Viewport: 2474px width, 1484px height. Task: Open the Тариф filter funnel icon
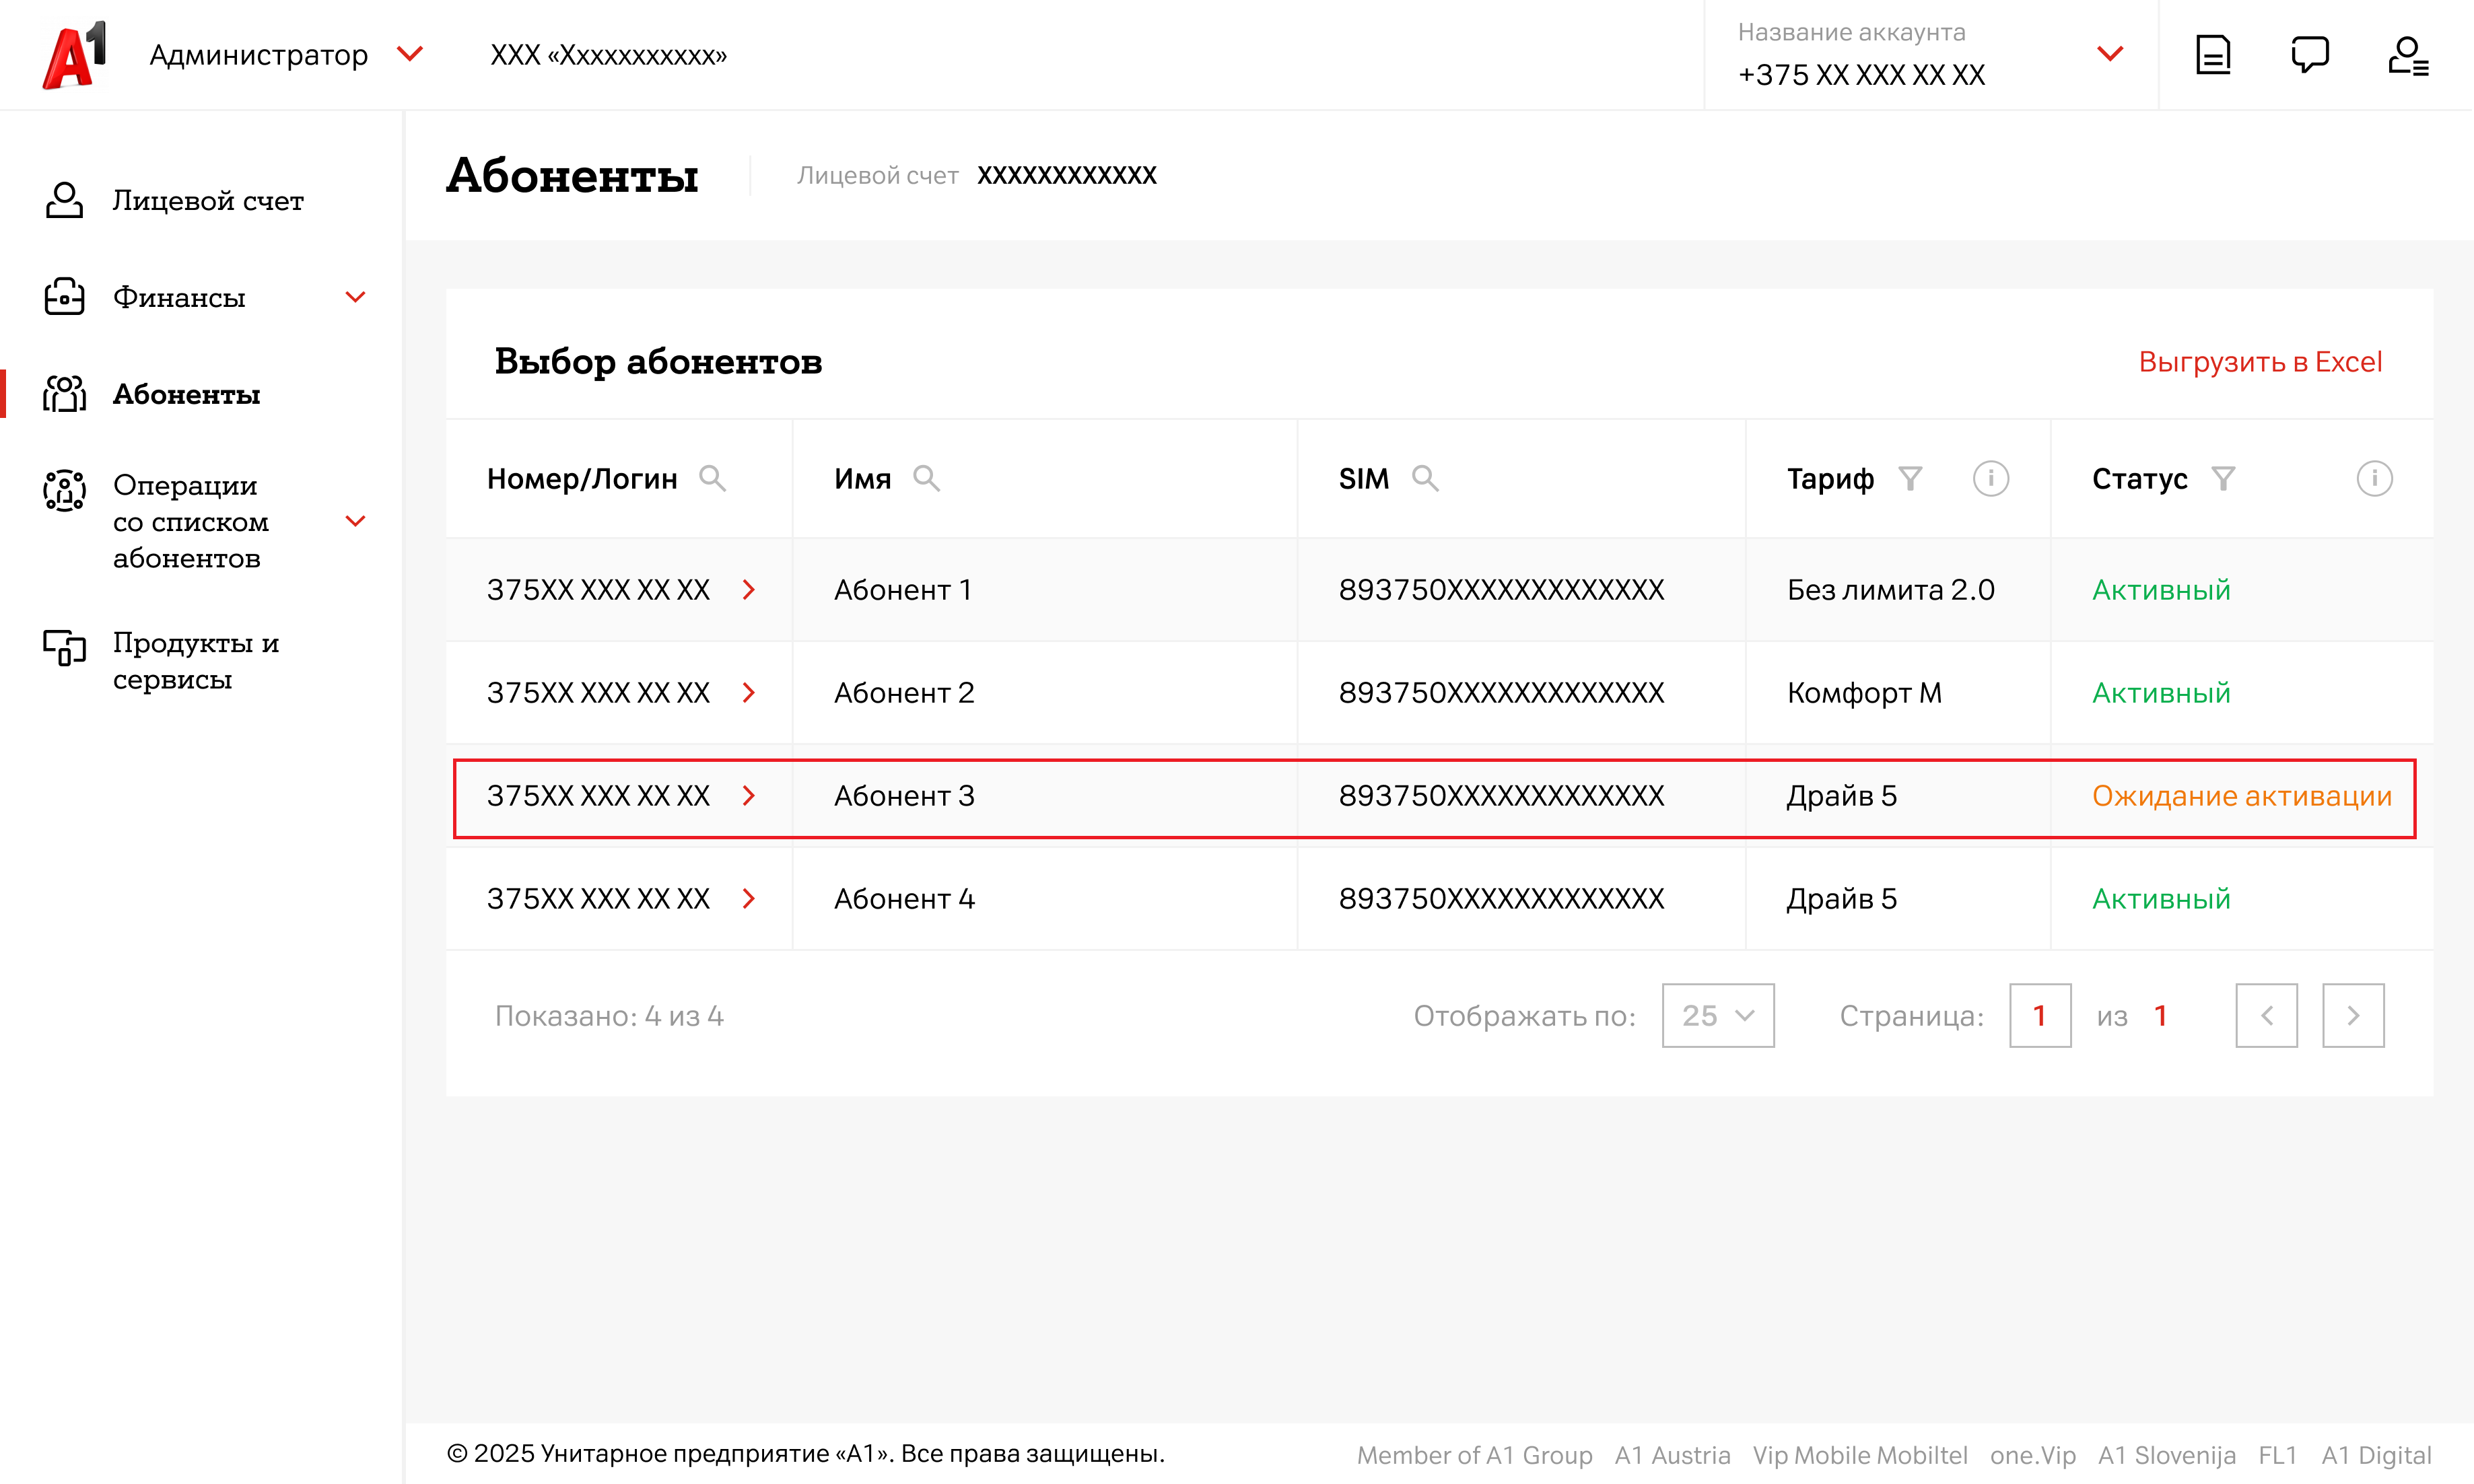[x=1910, y=479]
